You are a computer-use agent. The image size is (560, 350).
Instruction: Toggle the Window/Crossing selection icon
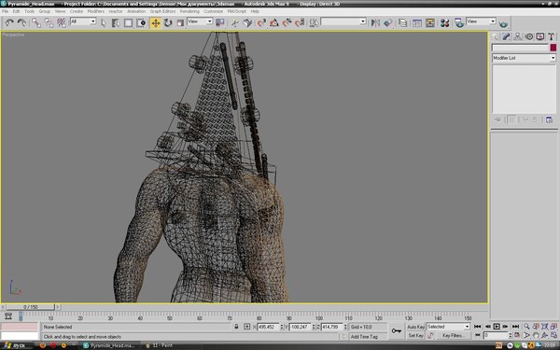[142, 22]
